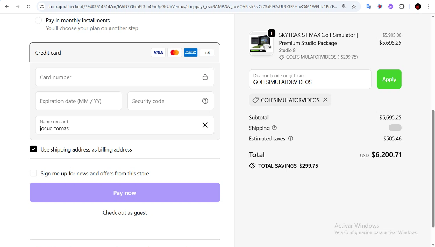This screenshot has width=435, height=247.
Task: Open Chrome three-dot menu
Action: pyautogui.click(x=429, y=6)
